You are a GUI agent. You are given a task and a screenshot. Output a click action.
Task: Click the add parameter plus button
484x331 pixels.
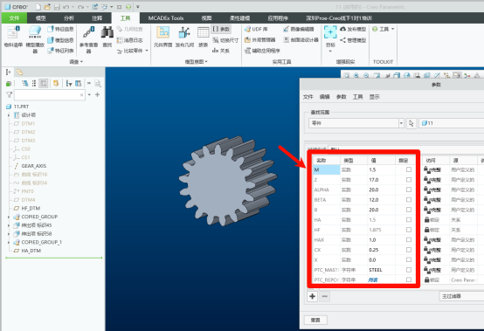click(313, 296)
